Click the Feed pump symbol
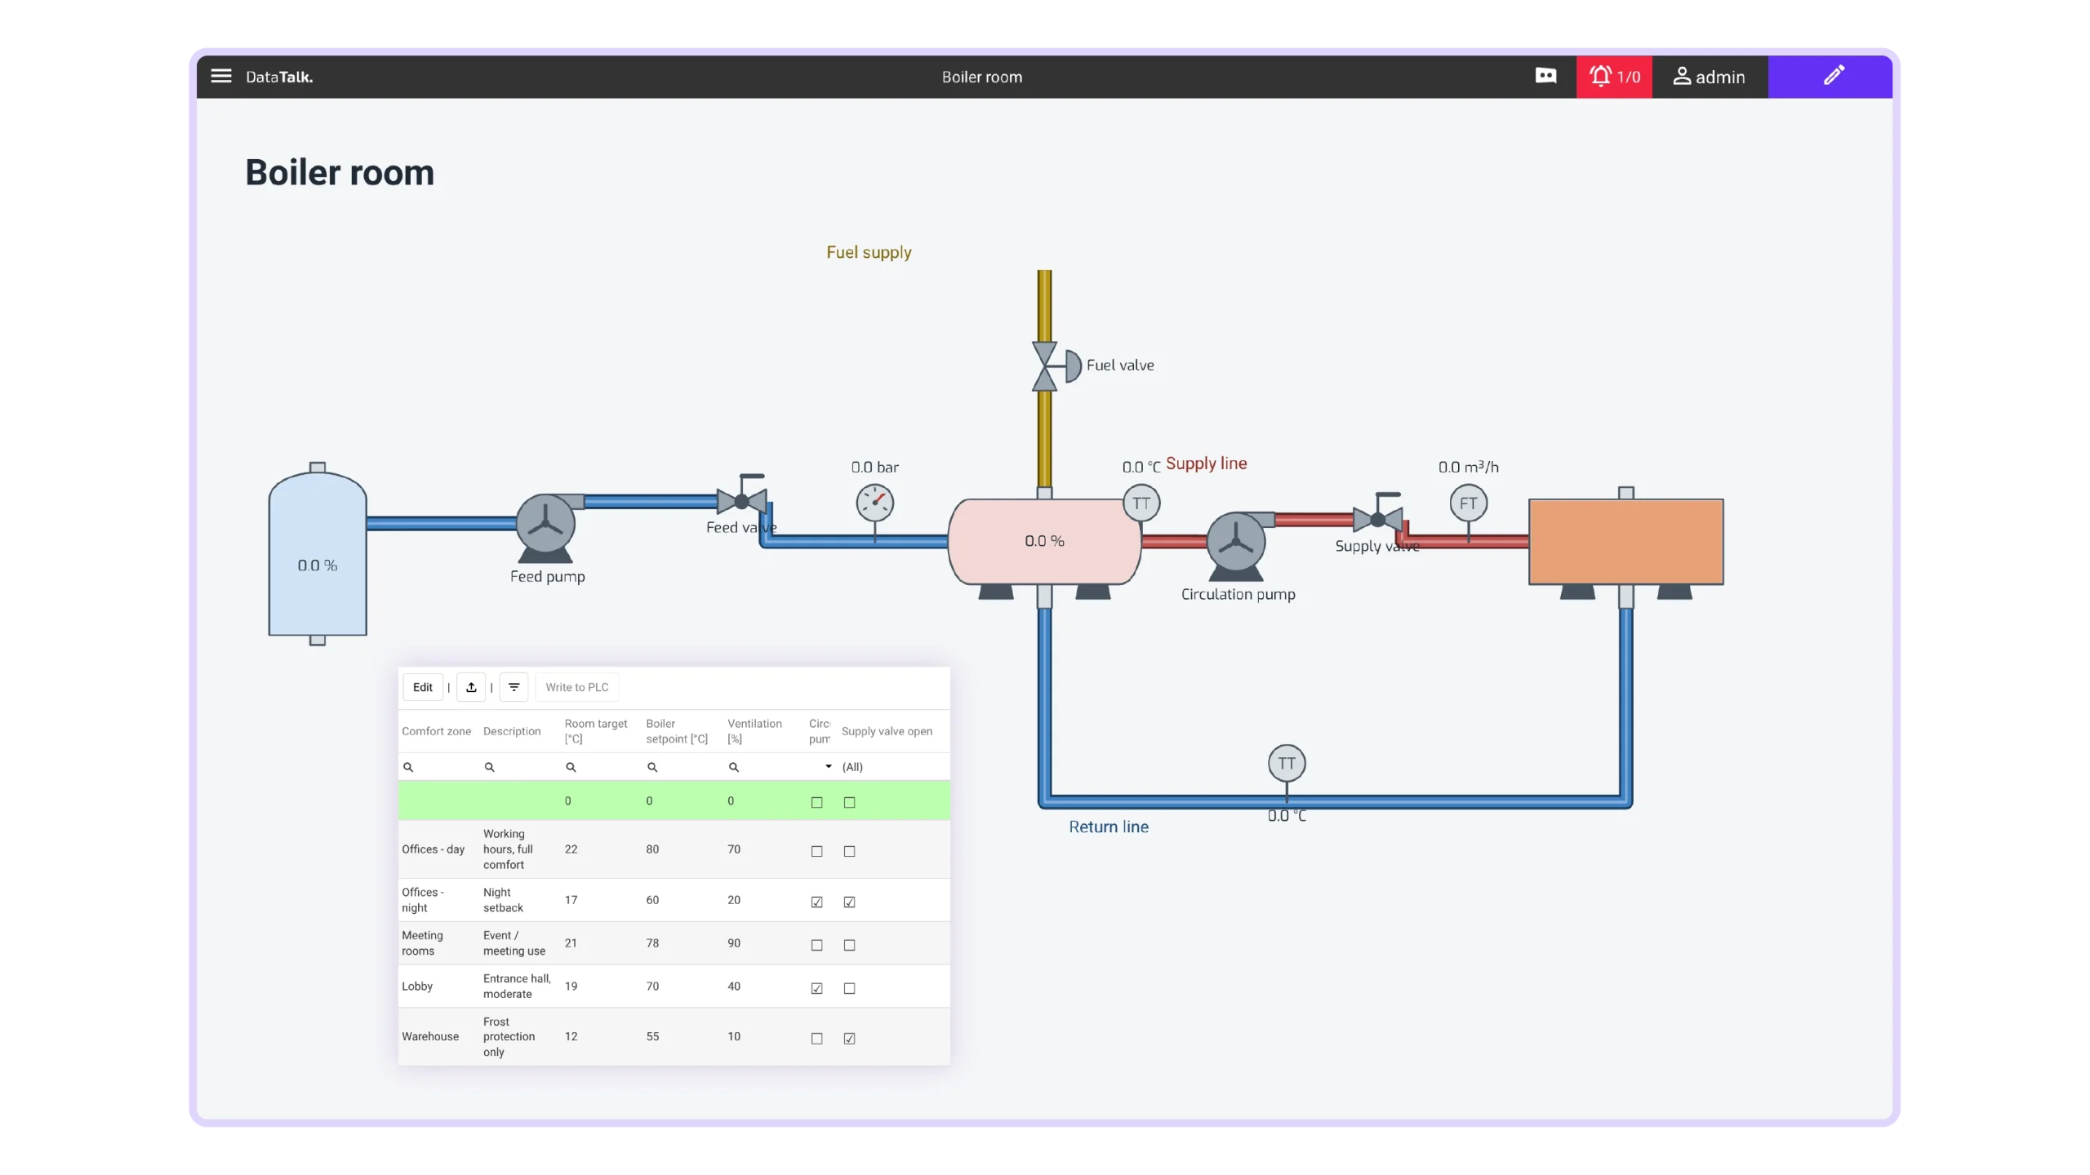The width and height of the screenshot is (2090, 1175). (546, 528)
